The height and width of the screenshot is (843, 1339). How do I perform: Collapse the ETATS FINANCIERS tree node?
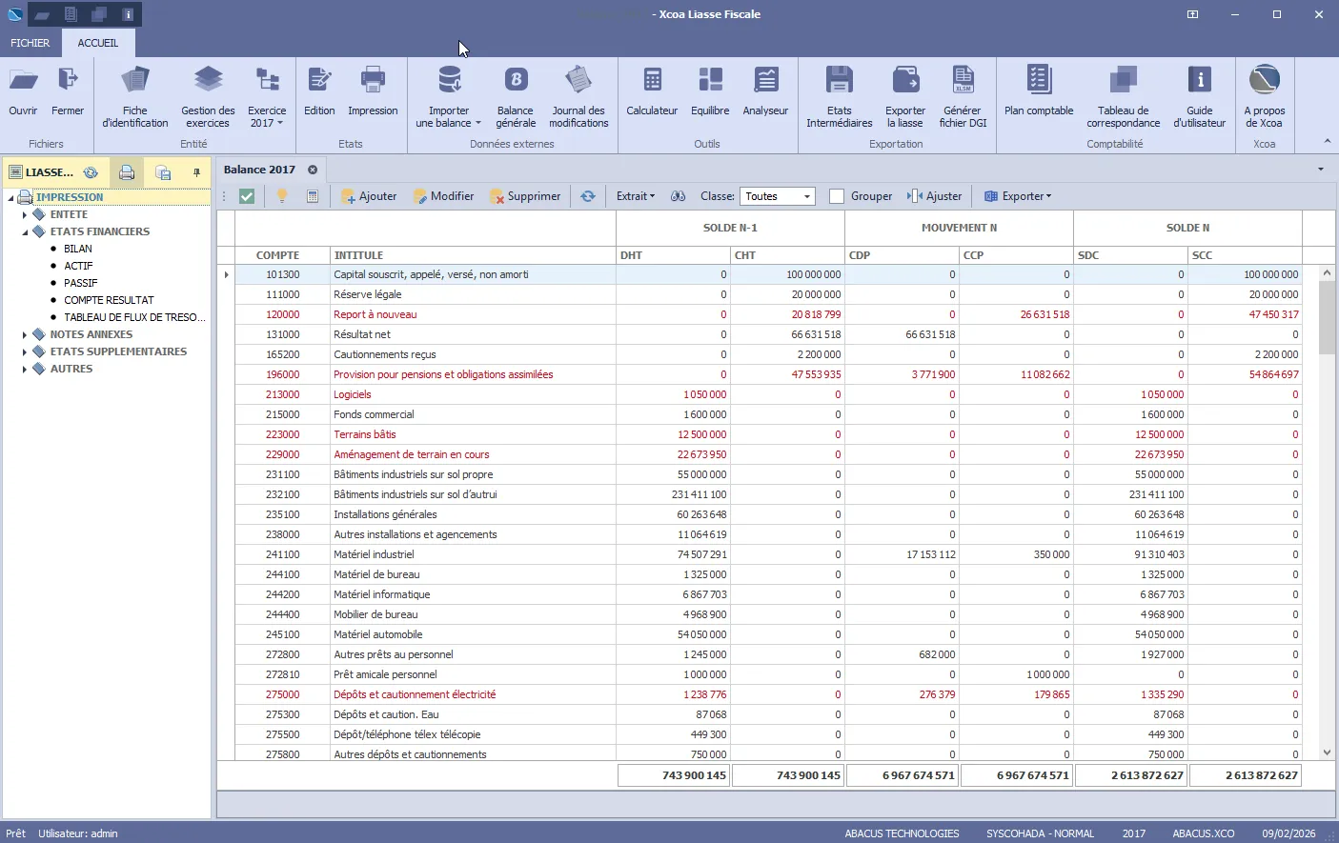click(x=24, y=231)
